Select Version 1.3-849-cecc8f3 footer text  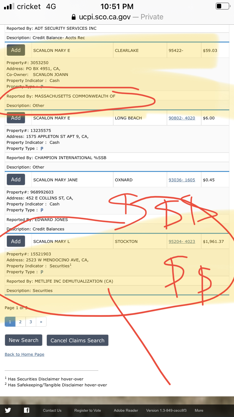click(x=166, y=410)
